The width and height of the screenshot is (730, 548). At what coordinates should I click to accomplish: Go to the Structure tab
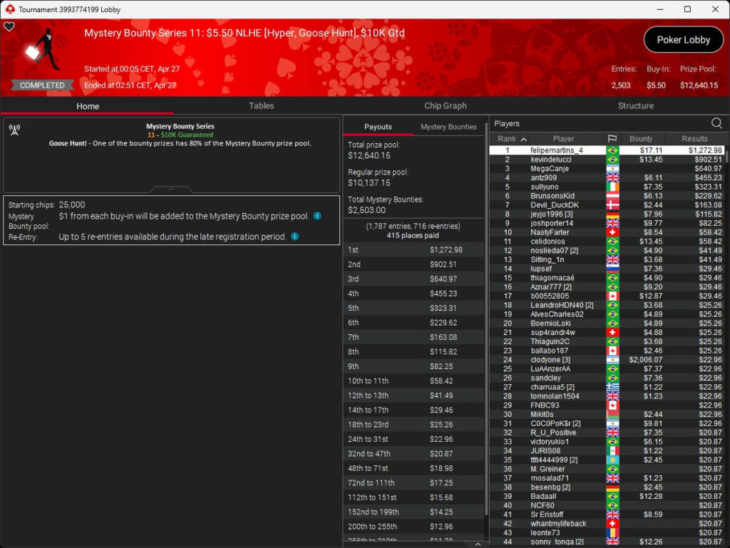pos(635,105)
